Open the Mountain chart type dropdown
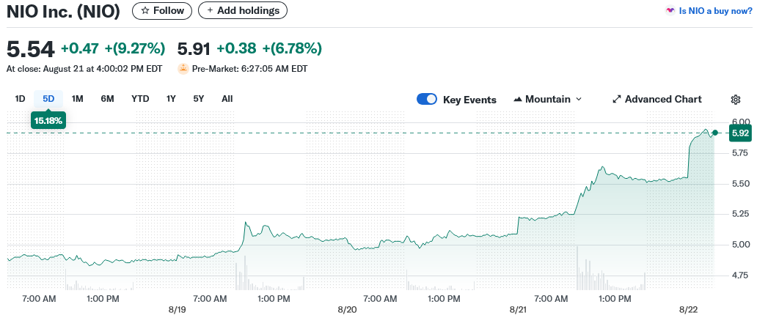The width and height of the screenshot is (768, 329). 548,100
